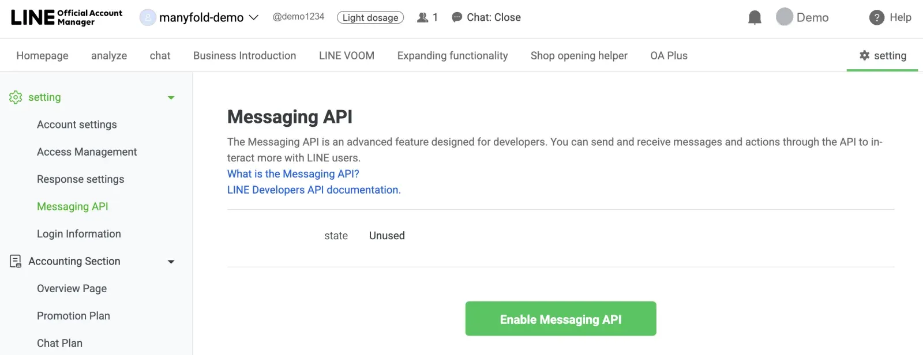Open Login Information in the sidebar
The image size is (923, 355).
(x=79, y=233)
